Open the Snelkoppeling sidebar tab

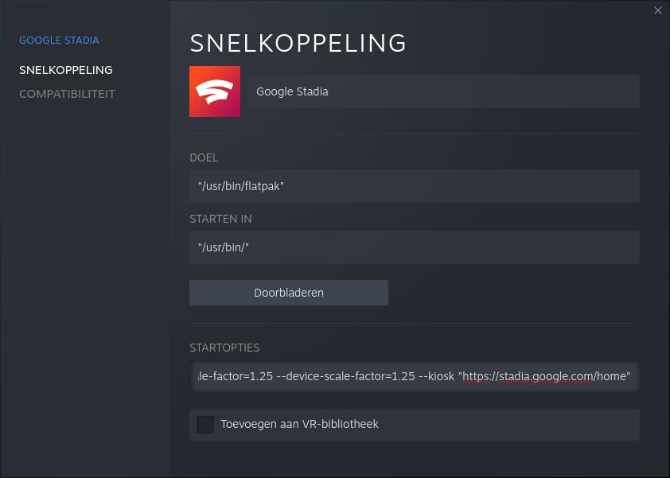point(66,70)
